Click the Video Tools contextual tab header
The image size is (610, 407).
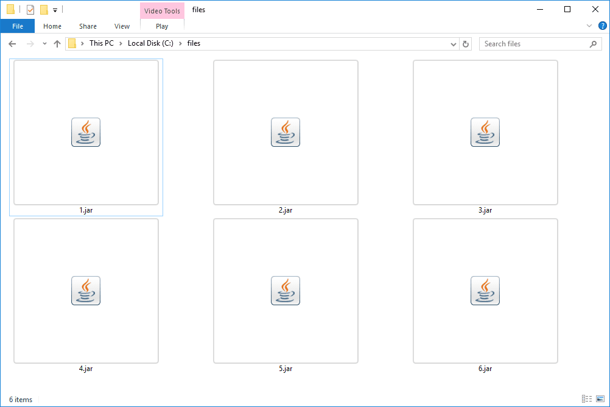162,11
